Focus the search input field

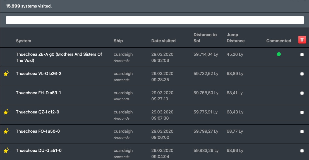click(155, 20)
